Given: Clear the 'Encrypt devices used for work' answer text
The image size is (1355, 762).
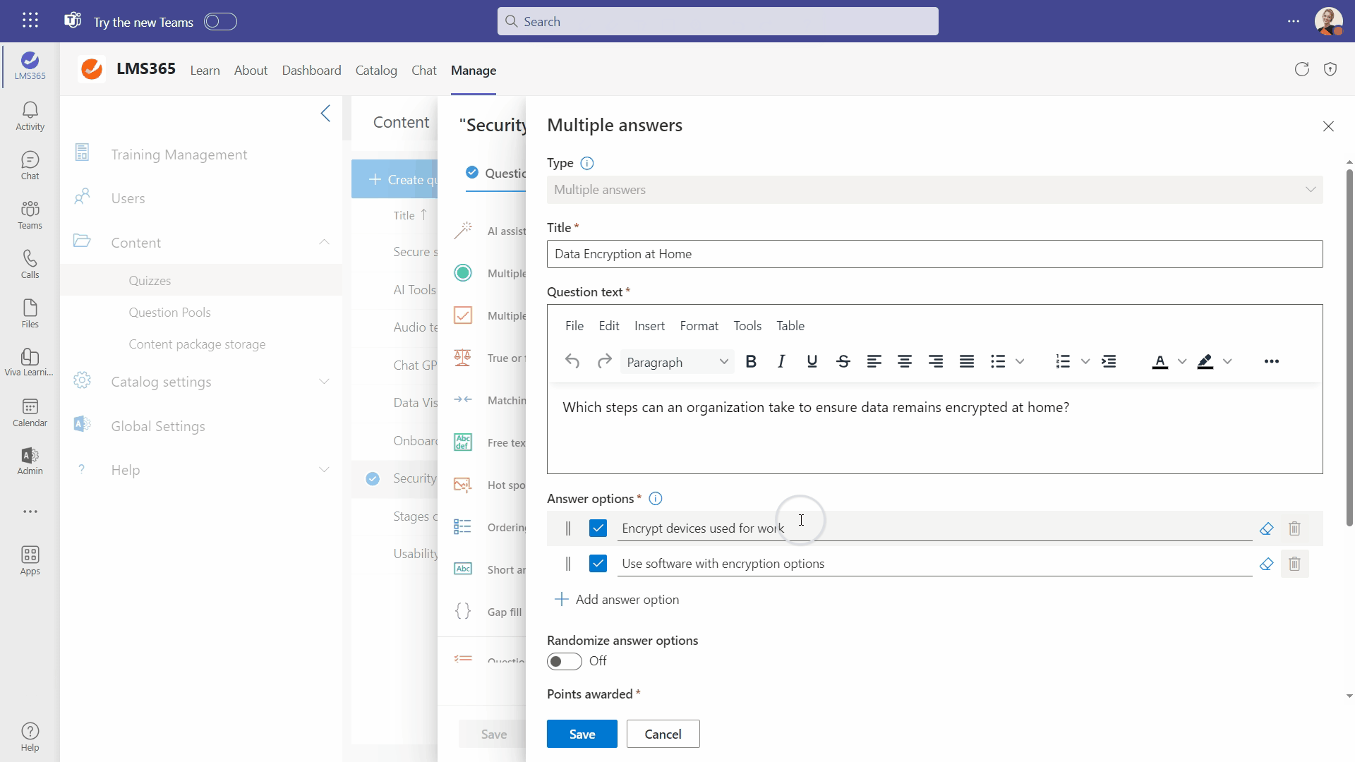Looking at the screenshot, I should coord(1266,528).
